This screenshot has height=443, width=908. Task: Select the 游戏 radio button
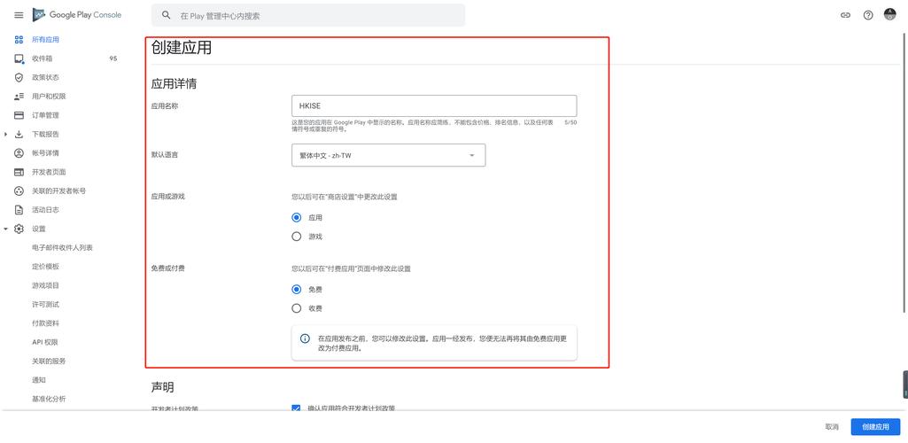(x=297, y=237)
